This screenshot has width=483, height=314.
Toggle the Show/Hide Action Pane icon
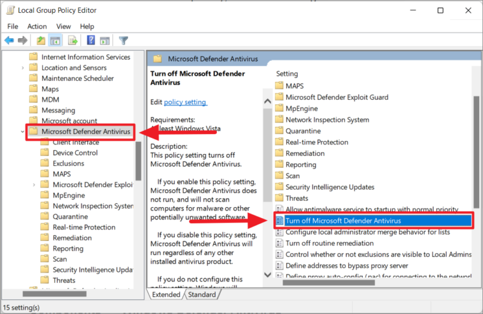[105, 40]
